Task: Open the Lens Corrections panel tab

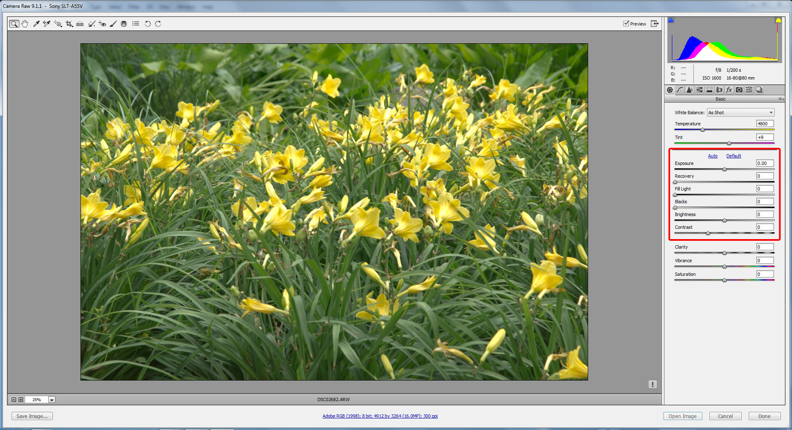Action: coord(719,90)
